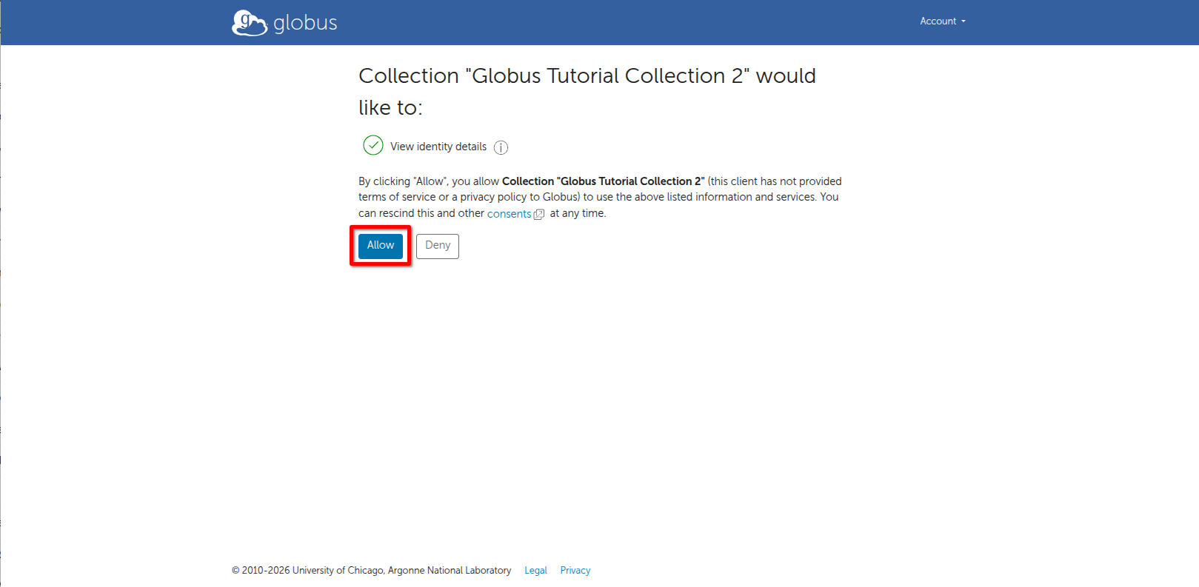Click the bold "Collection Globus Tutorial Collection 2" text in paragraph
The width and height of the screenshot is (1199, 587).
click(x=604, y=181)
